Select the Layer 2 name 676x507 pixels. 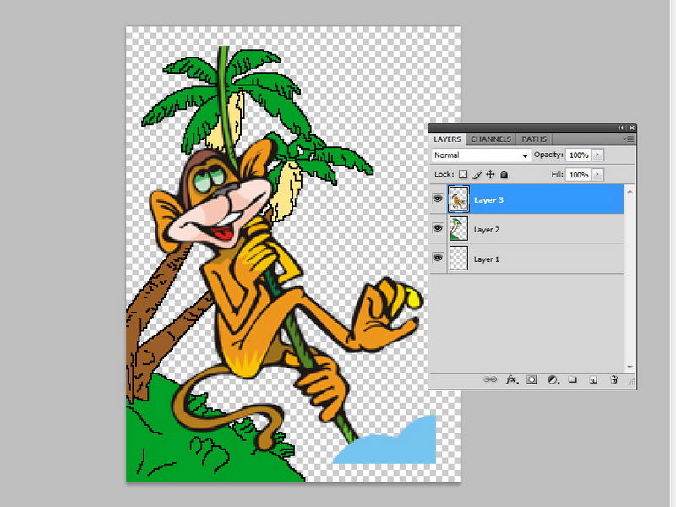point(487,229)
